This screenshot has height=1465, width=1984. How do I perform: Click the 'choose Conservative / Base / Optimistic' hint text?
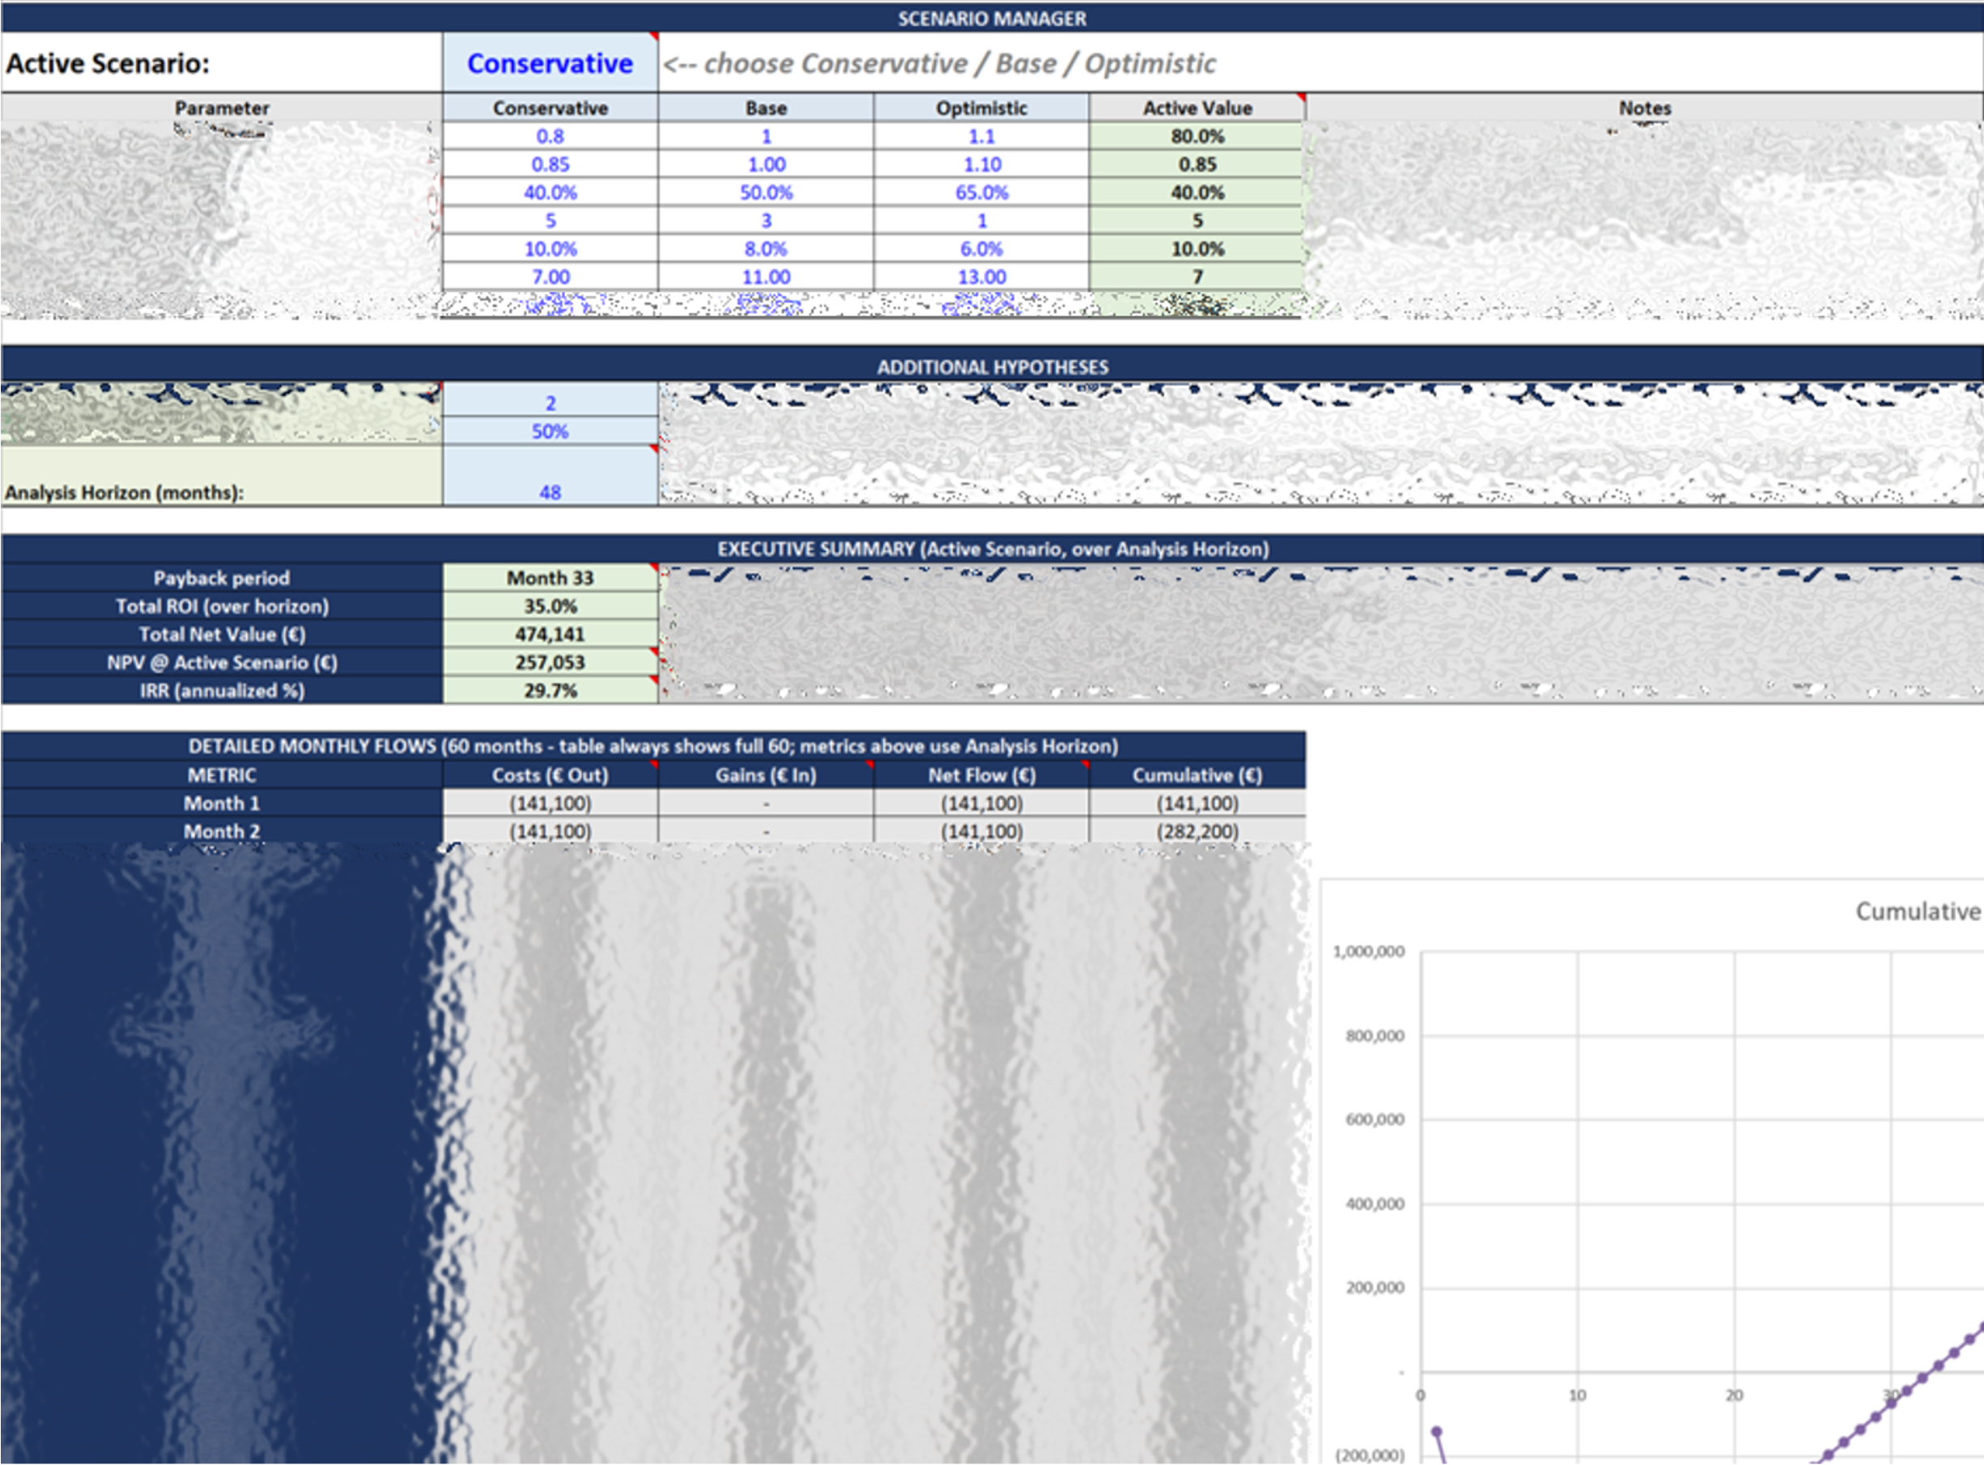click(940, 64)
